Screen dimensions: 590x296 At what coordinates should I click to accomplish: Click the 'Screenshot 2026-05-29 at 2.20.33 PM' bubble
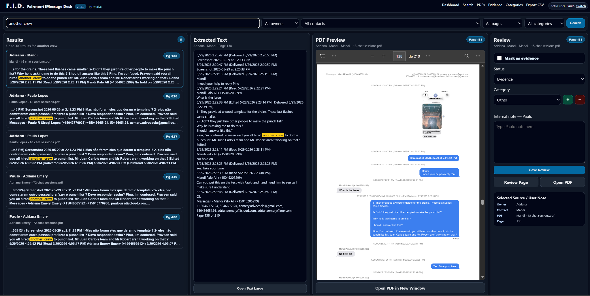(433, 158)
